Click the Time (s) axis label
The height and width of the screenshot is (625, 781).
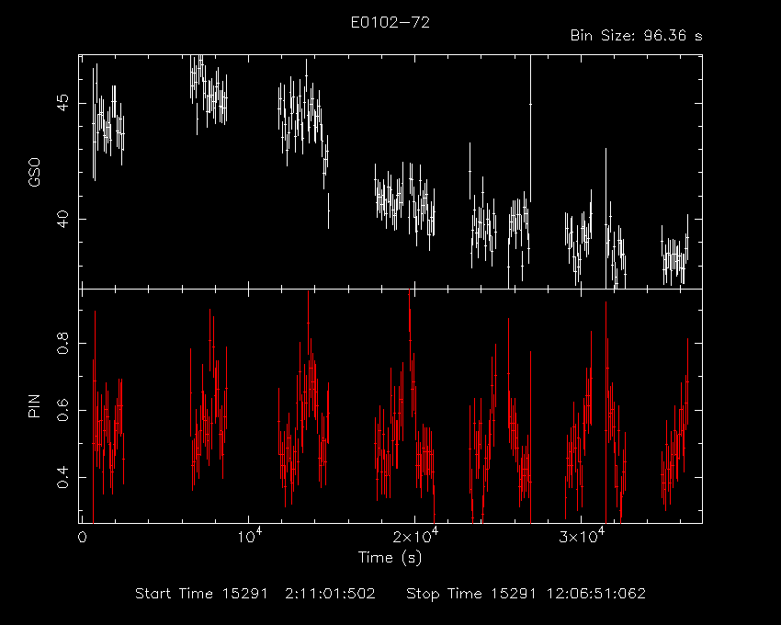click(x=390, y=557)
